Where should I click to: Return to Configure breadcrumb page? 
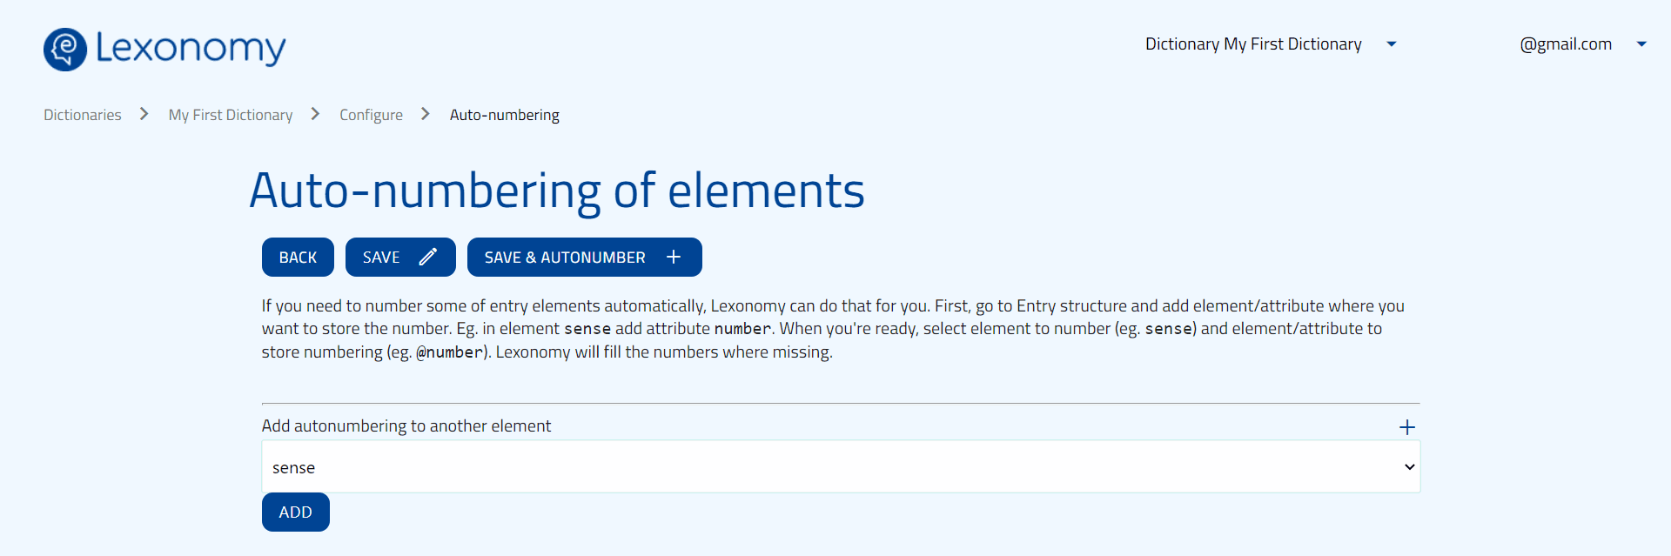(371, 115)
